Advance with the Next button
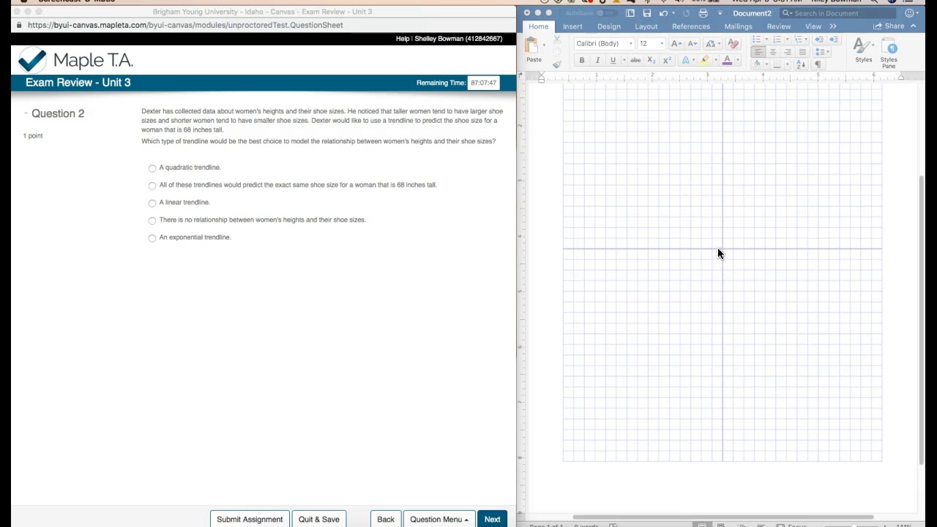The image size is (937, 527). click(492, 519)
